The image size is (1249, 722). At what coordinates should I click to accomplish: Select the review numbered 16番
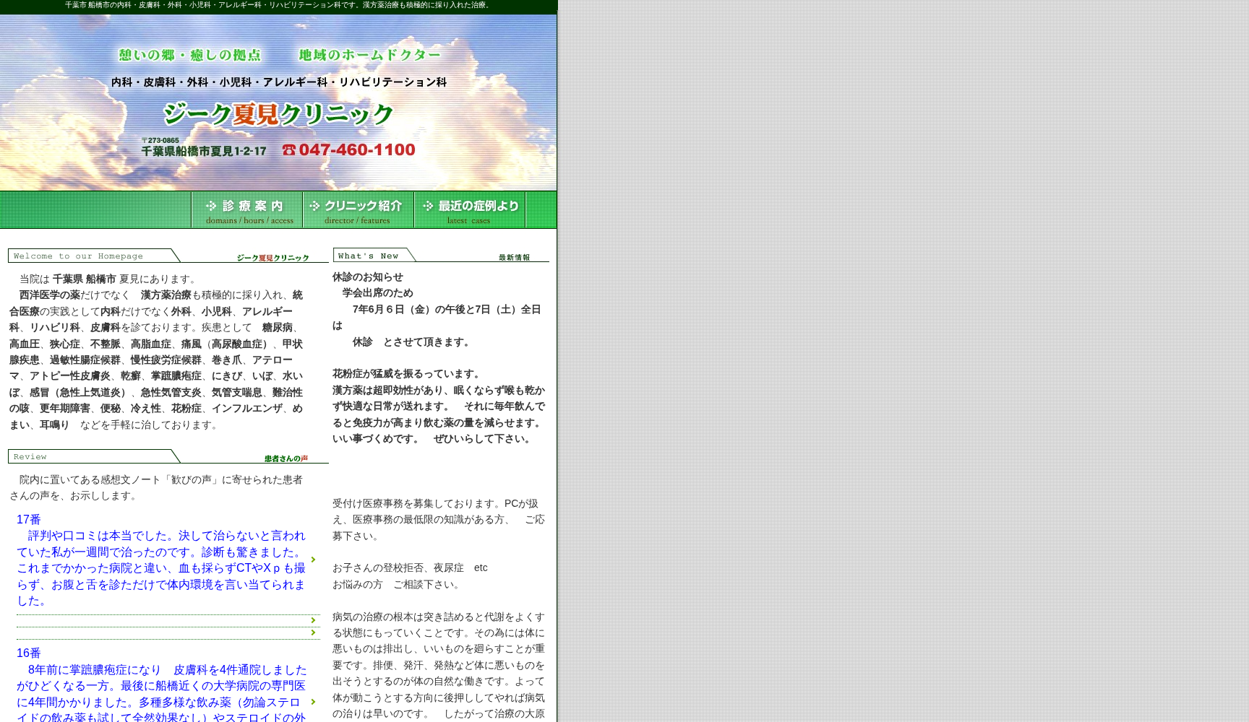[x=29, y=653]
